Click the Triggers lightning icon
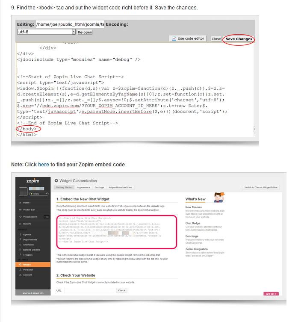 [x=21, y=254]
